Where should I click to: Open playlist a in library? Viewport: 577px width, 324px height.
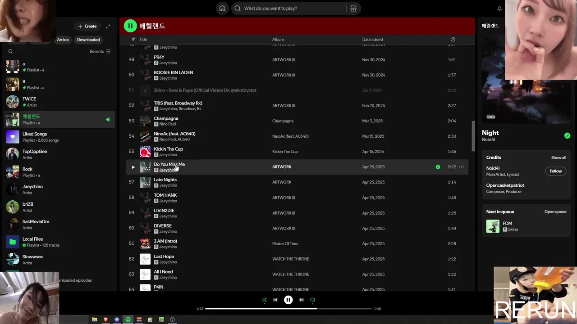pos(60,67)
